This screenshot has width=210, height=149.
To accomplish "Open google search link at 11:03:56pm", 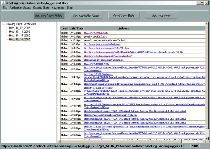I will click(x=145, y=69).
